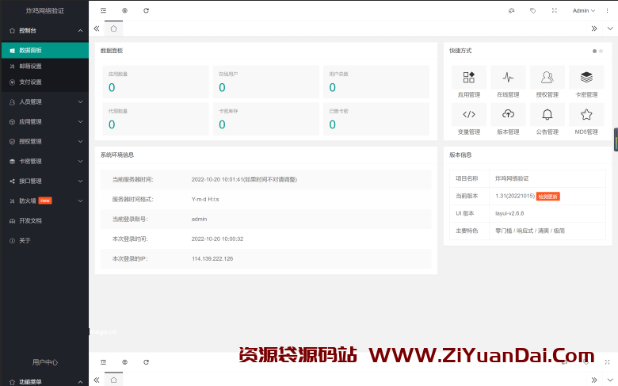Click the 卡密库存 stat card
The width and height of the screenshot is (618, 386).
tap(266, 119)
